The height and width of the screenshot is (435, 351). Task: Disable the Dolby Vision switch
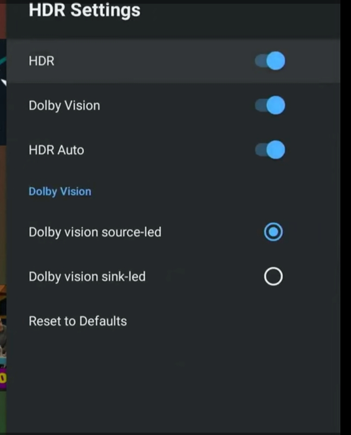270,105
